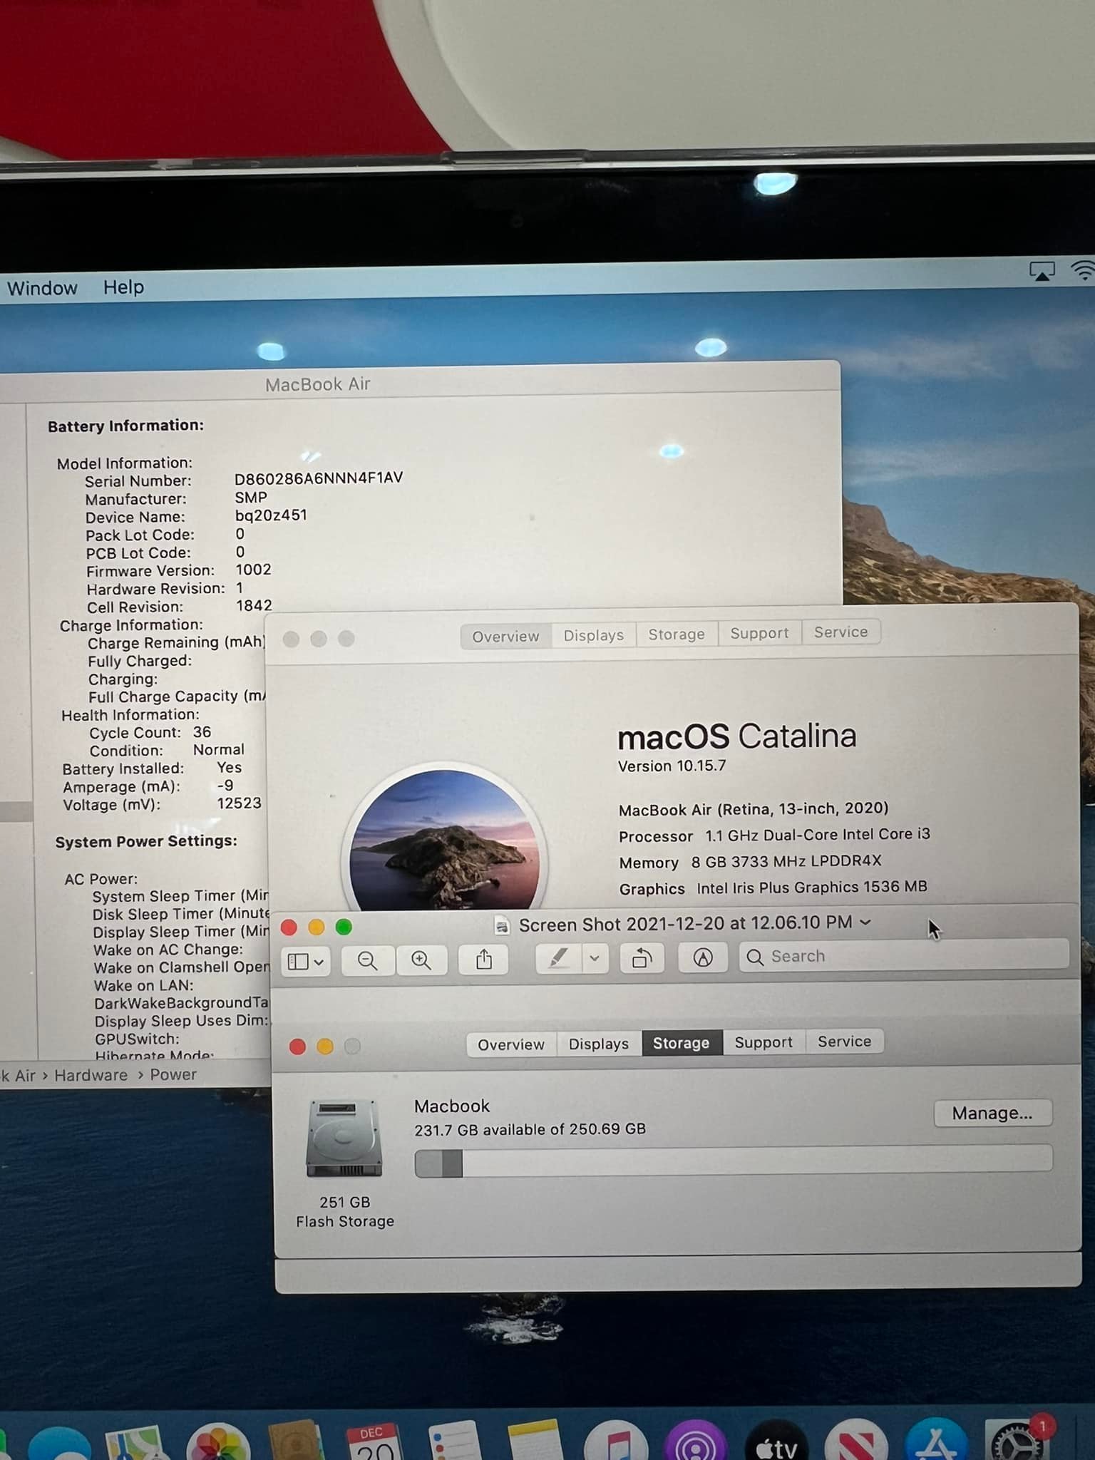Select the Highlight pen tool in Preview
Viewport: 1095px width, 1460px height.
[558, 959]
